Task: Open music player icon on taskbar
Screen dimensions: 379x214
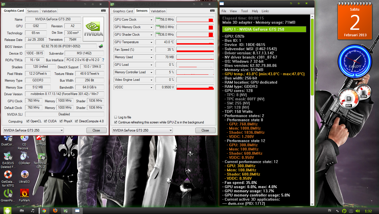Action: [33, 211]
